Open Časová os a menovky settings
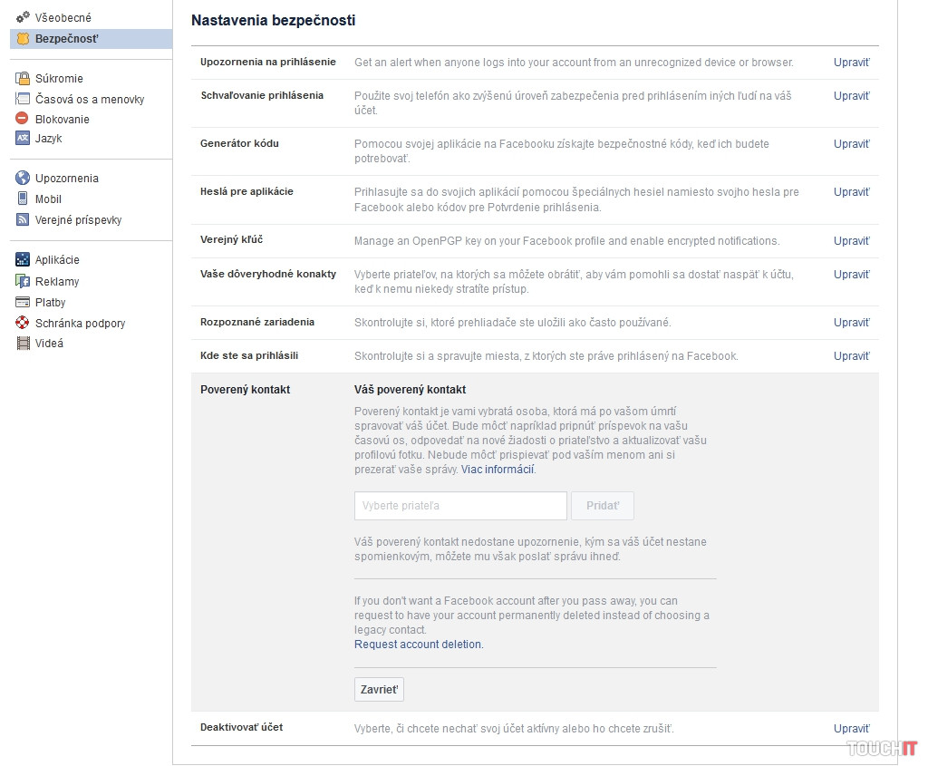 coord(89,99)
